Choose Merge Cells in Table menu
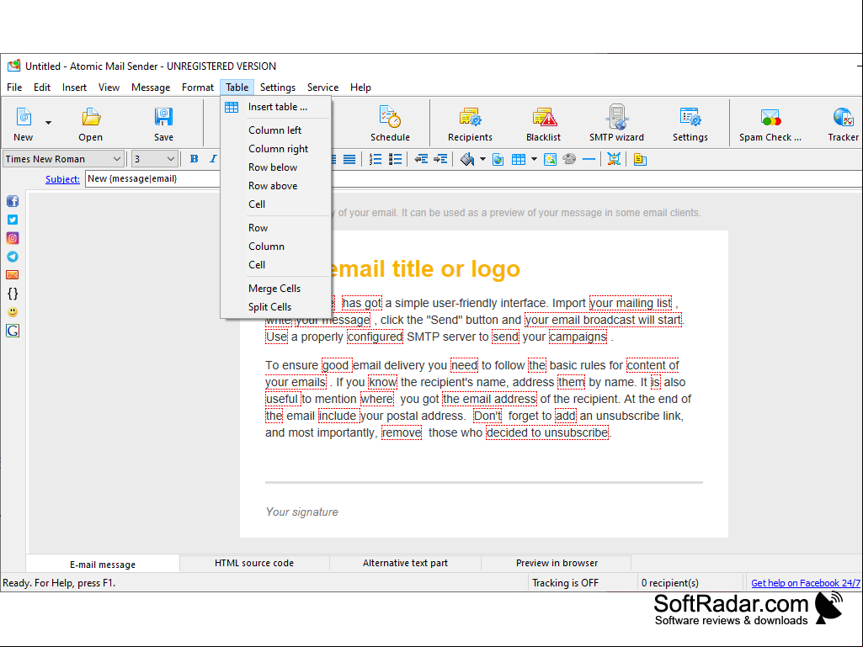863x647 pixels. 276,289
